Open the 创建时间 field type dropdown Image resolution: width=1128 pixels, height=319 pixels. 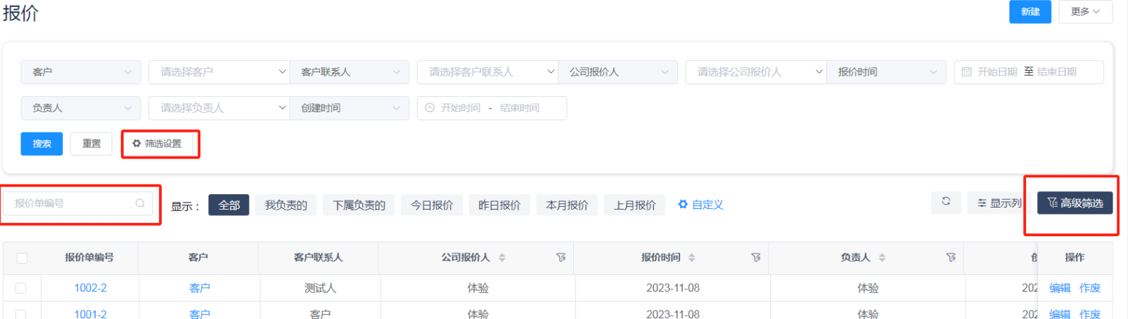pos(350,108)
